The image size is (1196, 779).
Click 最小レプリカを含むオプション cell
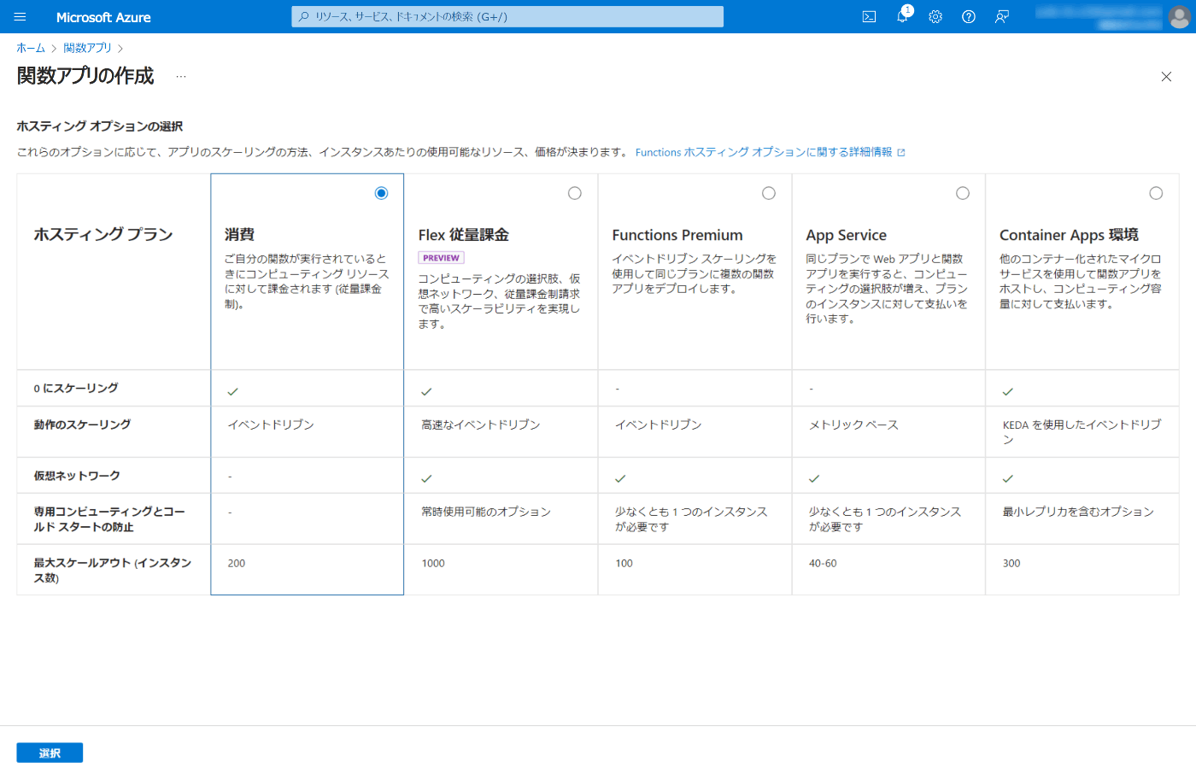tap(1078, 512)
